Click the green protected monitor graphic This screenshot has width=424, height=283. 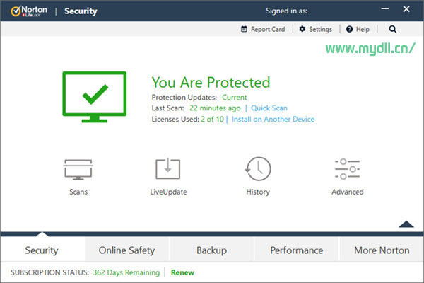coord(95,97)
